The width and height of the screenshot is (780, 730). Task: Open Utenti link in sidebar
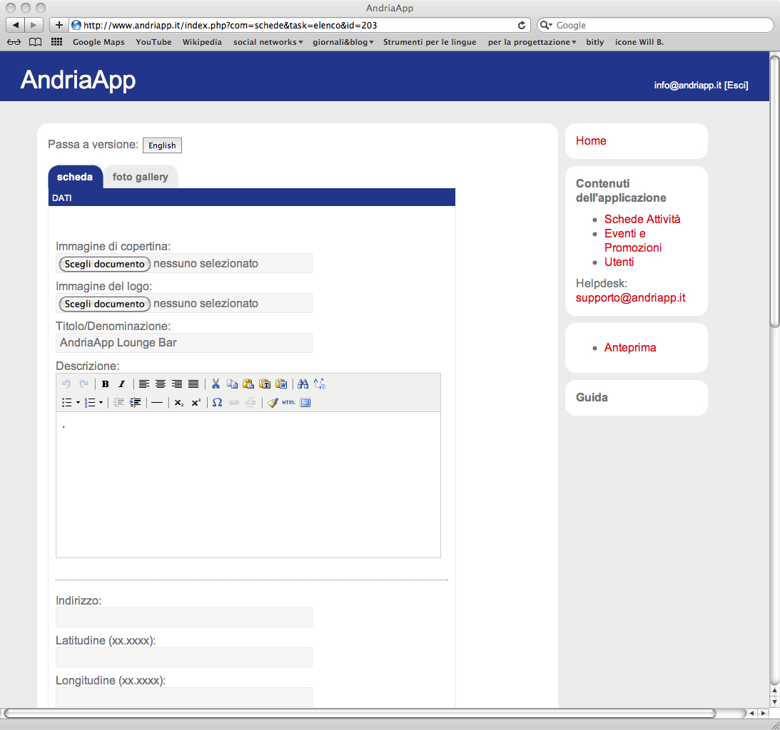coord(619,262)
